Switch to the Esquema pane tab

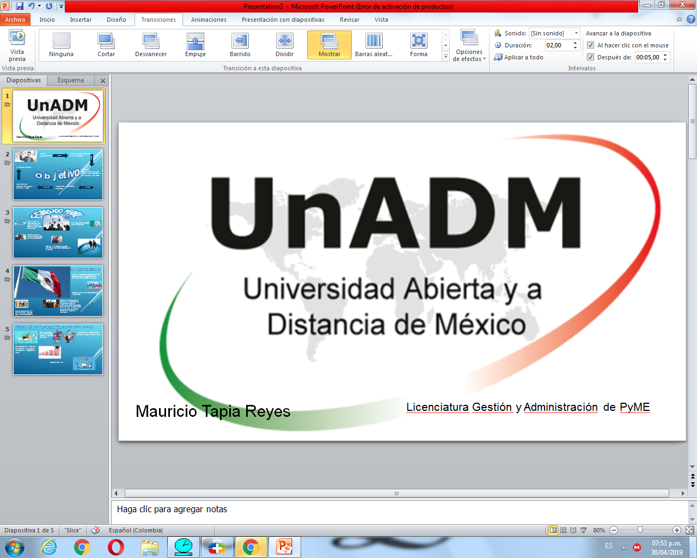pyautogui.click(x=71, y=80)
